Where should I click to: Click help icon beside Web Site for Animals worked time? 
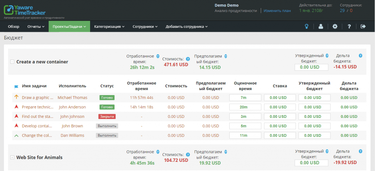point(157,152)
